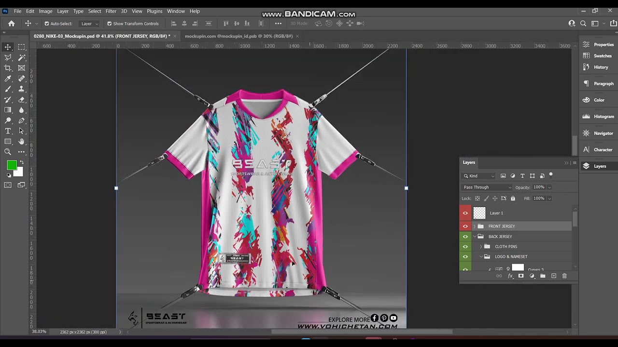
Task: Select the Path Selection tool
Action: 22,131
